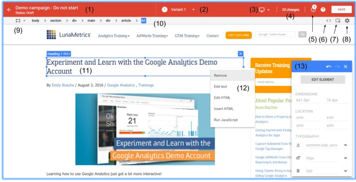Open the font weight 500 dropdown
This screenshot has height=182, width=356.
345,171
